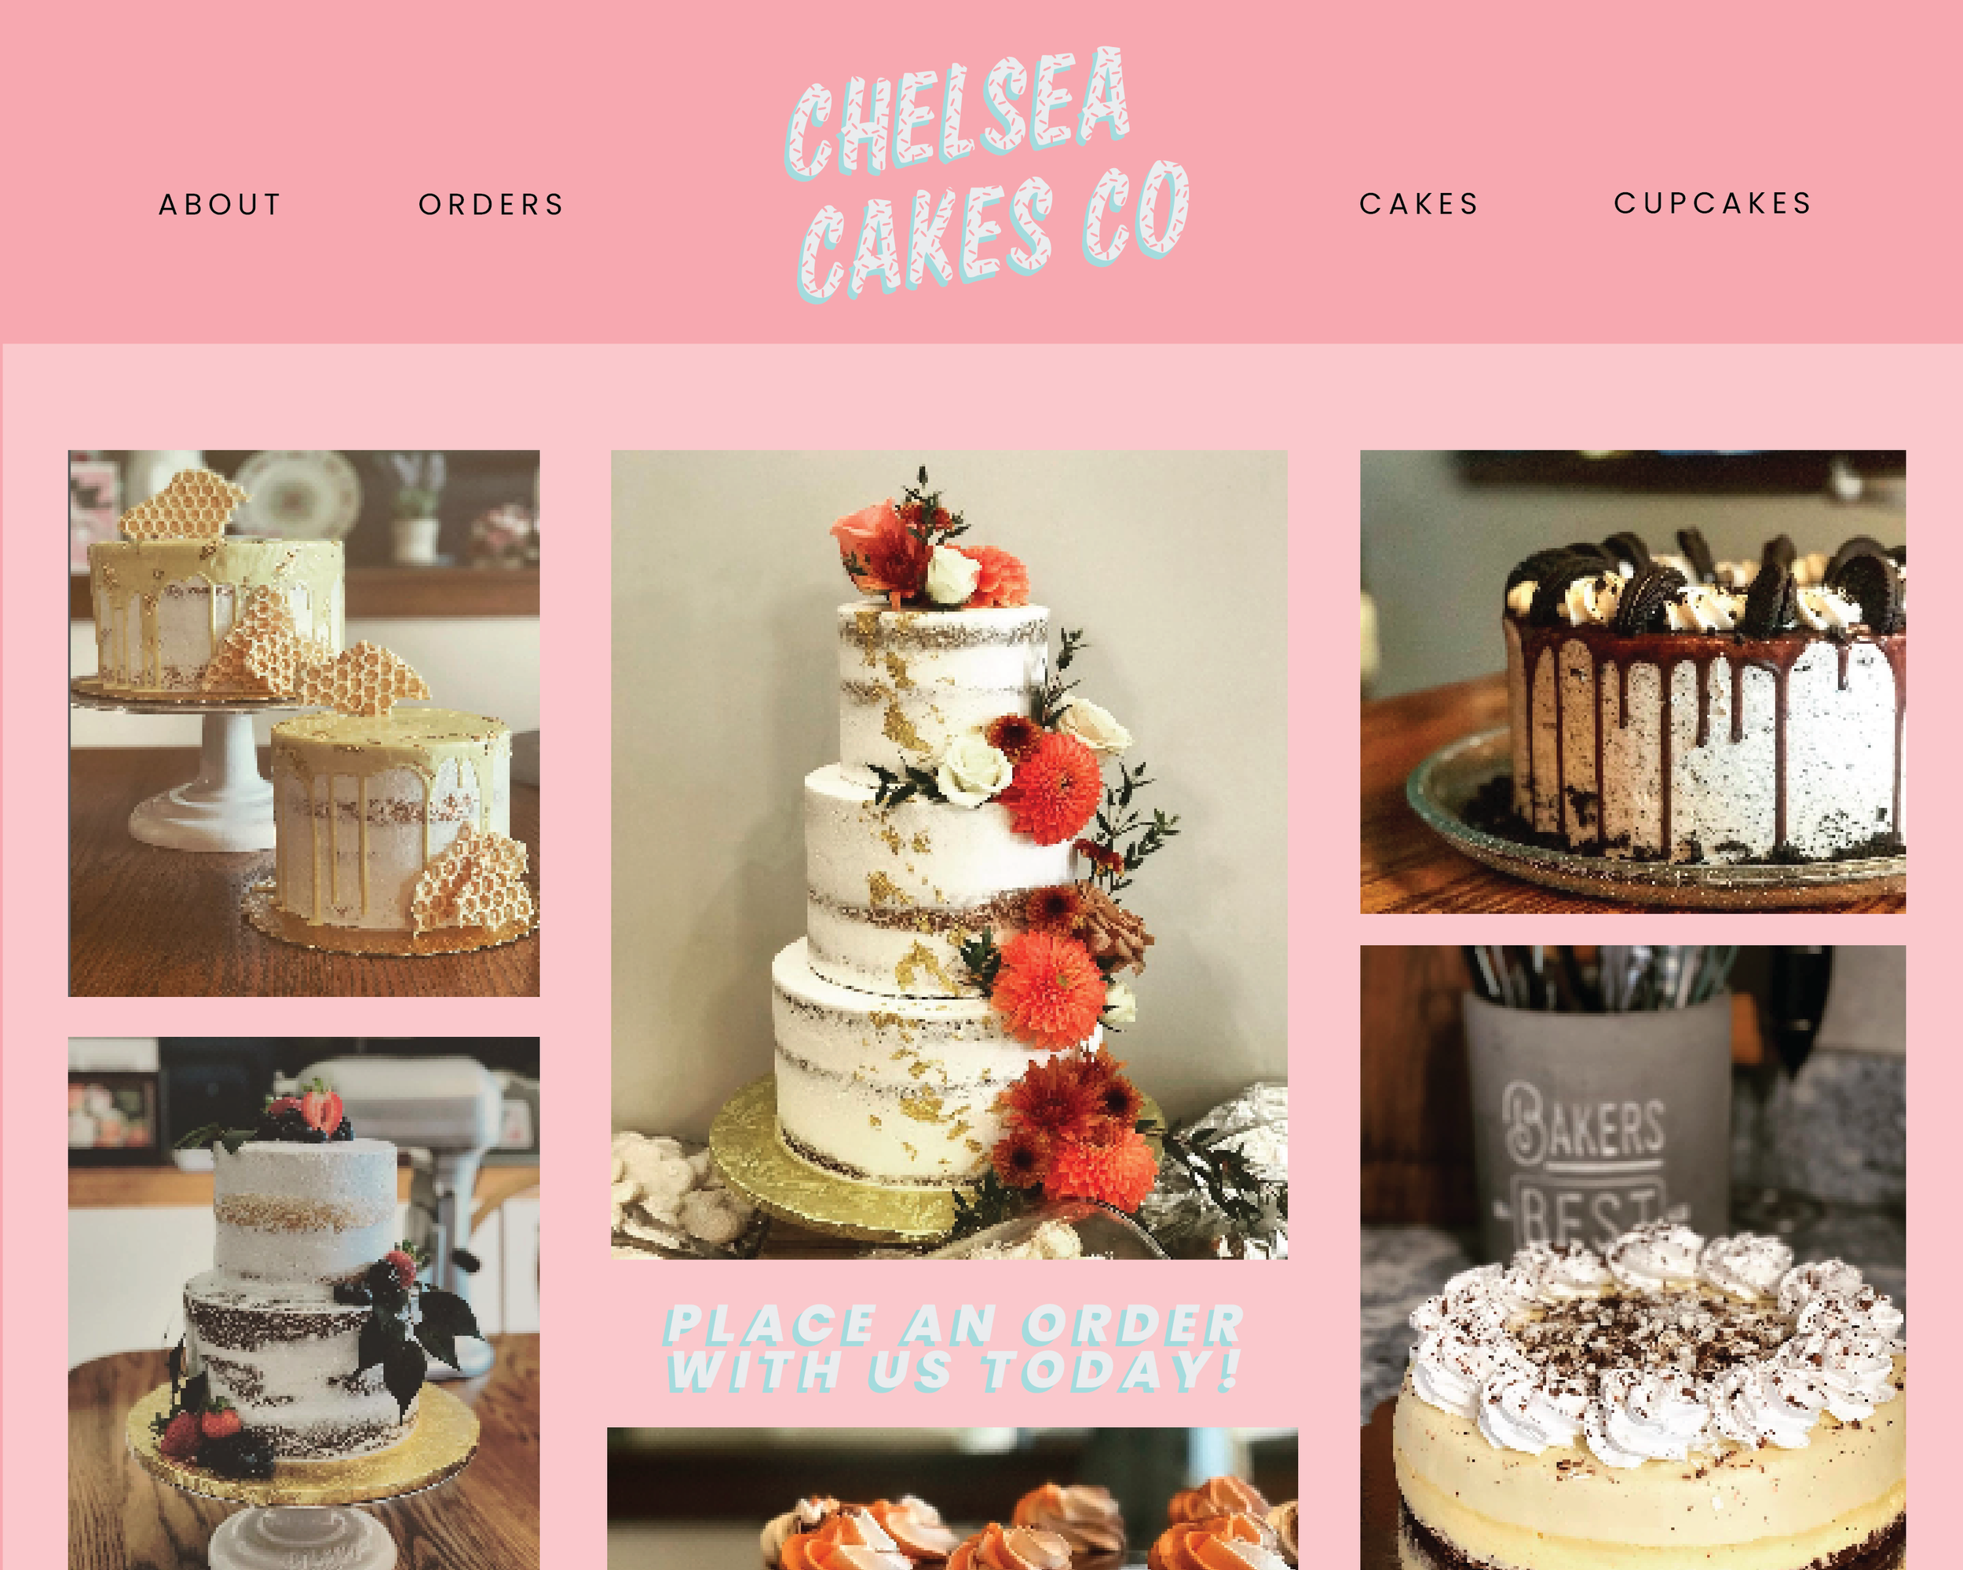Viewport: 1963px width, 1570px height.
Task: Open the CAKES menu item
Action: (1420, 204)
